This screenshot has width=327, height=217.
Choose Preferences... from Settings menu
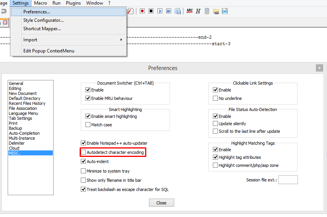pyautogui.click(x=69, y=12)
